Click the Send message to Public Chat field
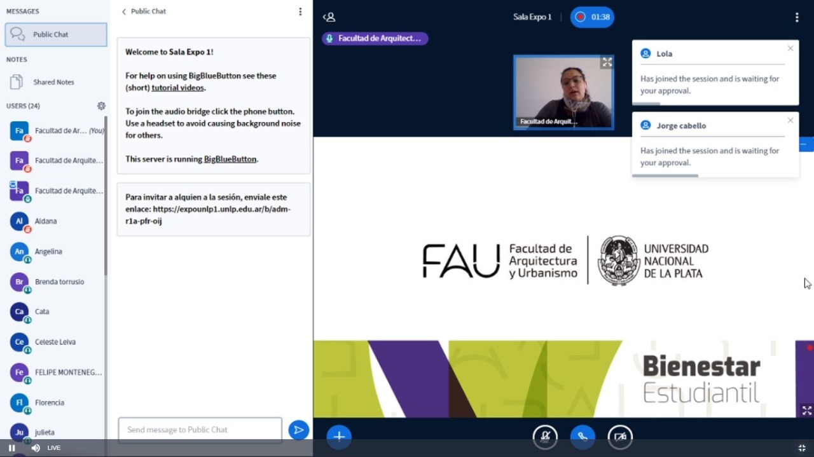Image resolution: width=814 pixels, height=457 pixels. [x=200, y=430]
